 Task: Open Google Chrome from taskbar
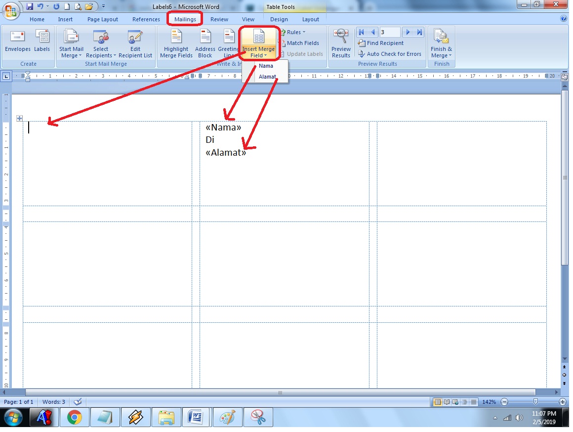click(x=75, y=417)
